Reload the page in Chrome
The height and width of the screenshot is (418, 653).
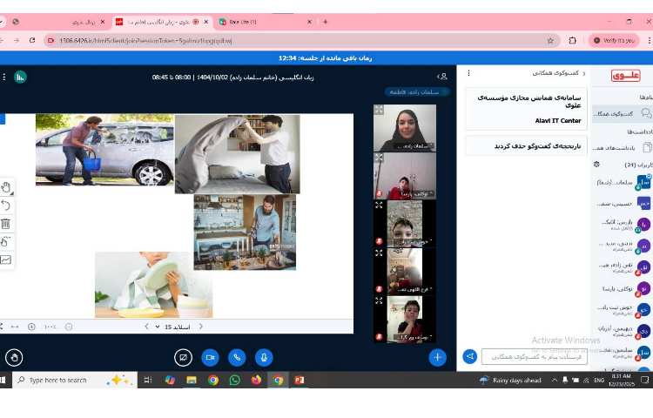click(32, 40)
